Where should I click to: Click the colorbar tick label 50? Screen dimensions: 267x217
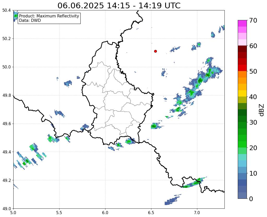pos(253,71)
